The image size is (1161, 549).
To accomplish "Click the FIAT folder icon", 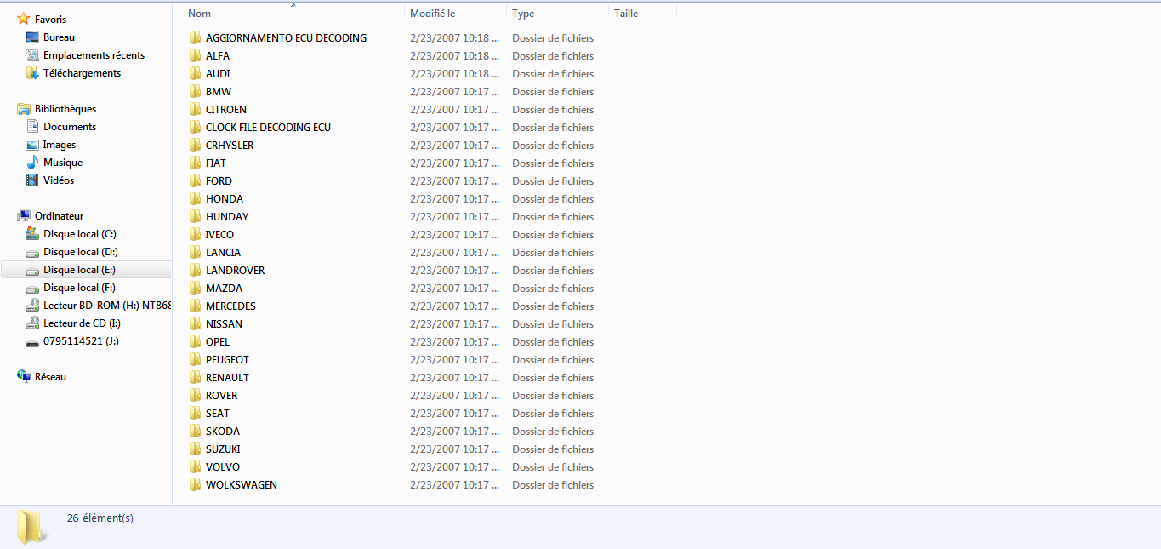I will pyautogui.click(x=195, y=163).
